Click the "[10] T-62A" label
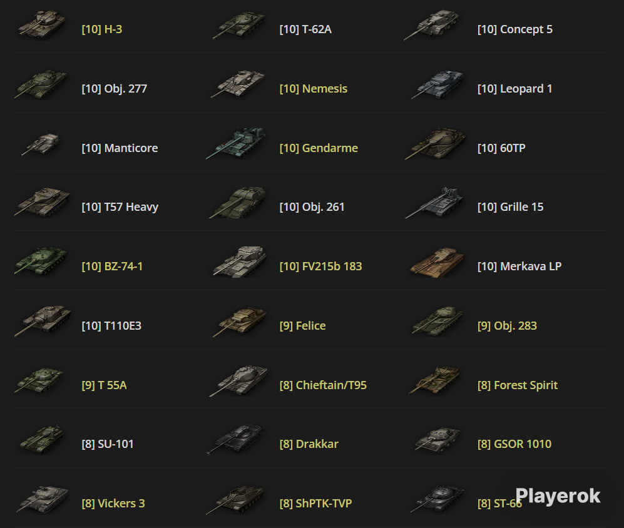624x528 pixels. (x=305, y=29)
